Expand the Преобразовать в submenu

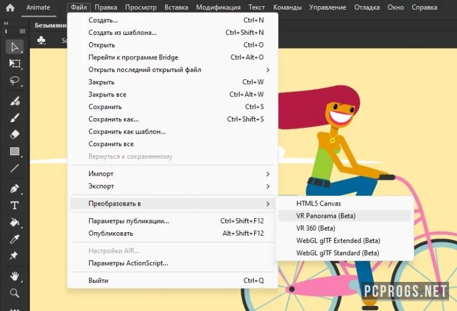click(x=173, y=204)
